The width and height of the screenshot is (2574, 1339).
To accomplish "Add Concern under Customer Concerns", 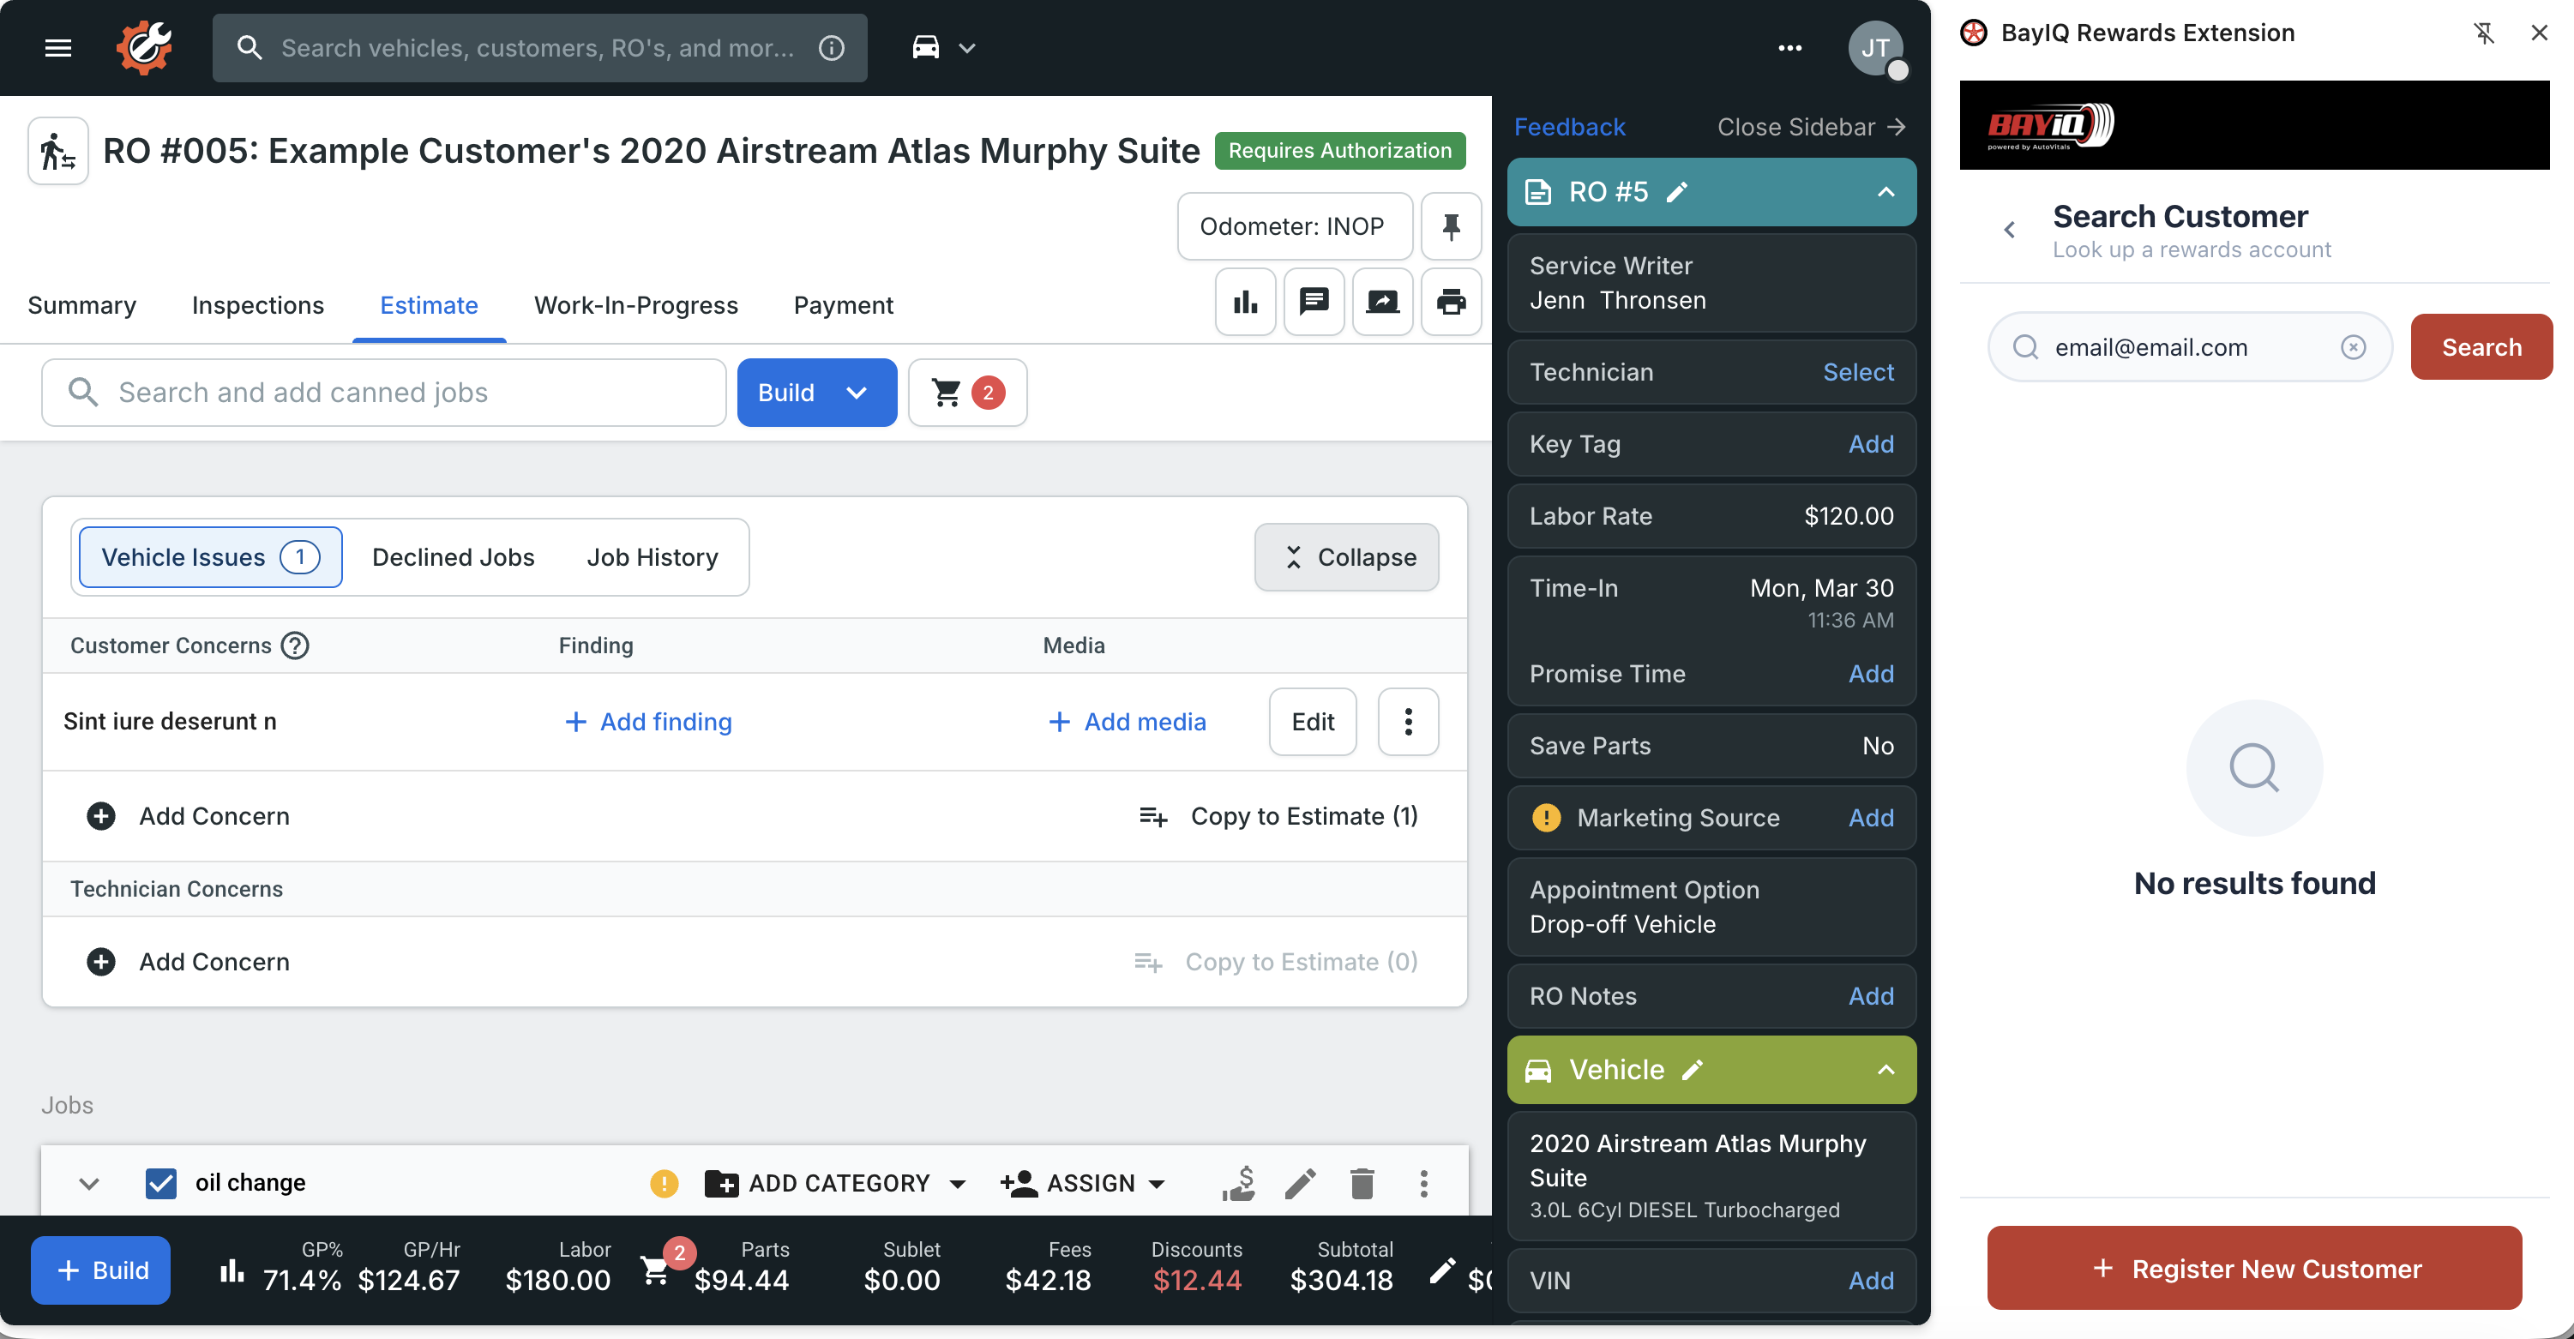I will [189, 816].
